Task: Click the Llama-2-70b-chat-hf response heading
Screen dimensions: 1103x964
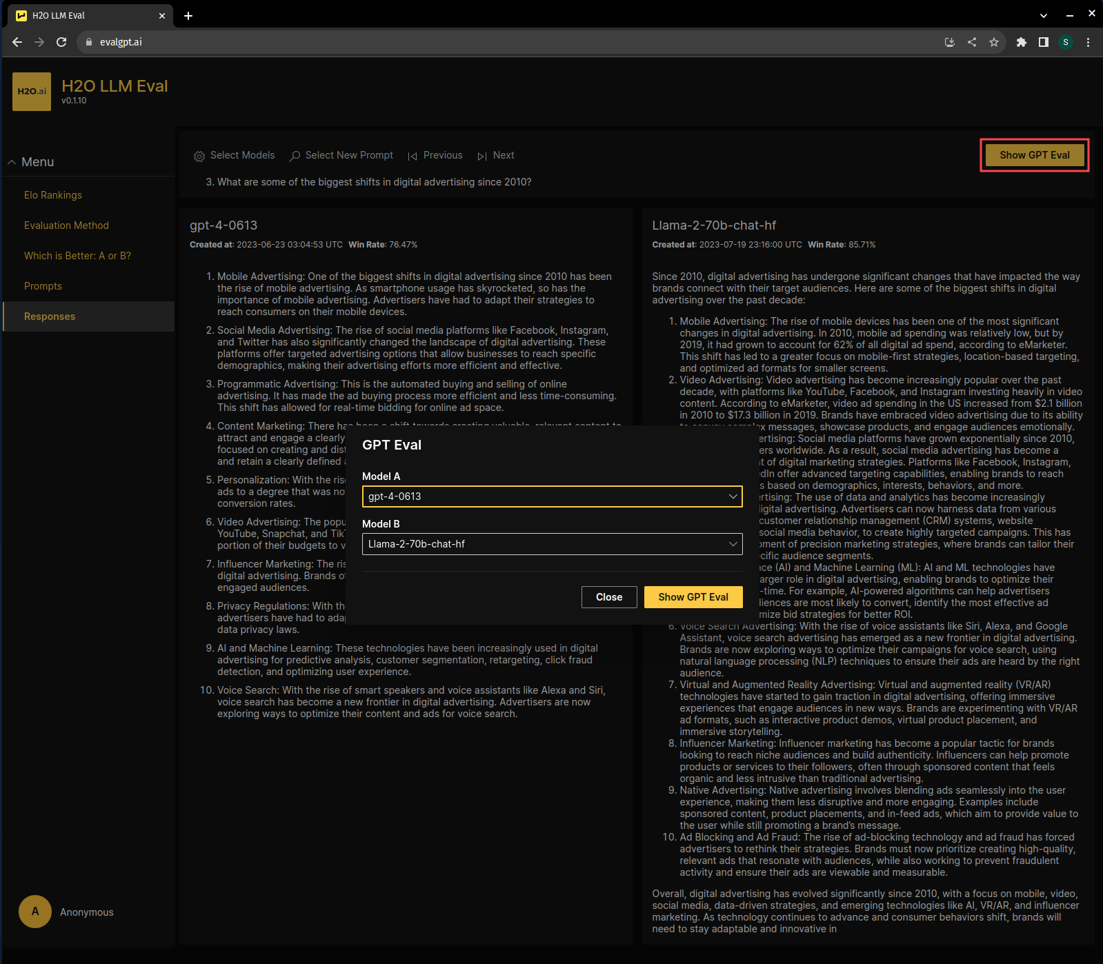Action: click(x=714, y=225)
